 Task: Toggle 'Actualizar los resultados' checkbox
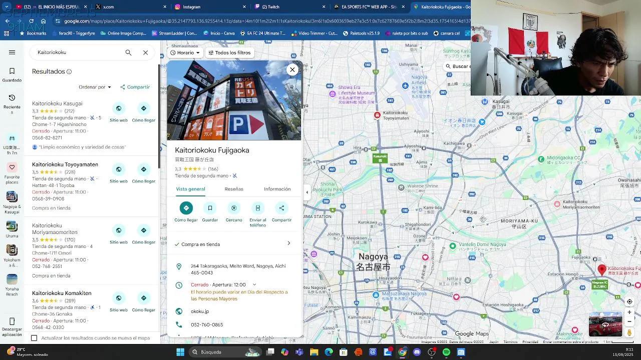click(34, 338)
